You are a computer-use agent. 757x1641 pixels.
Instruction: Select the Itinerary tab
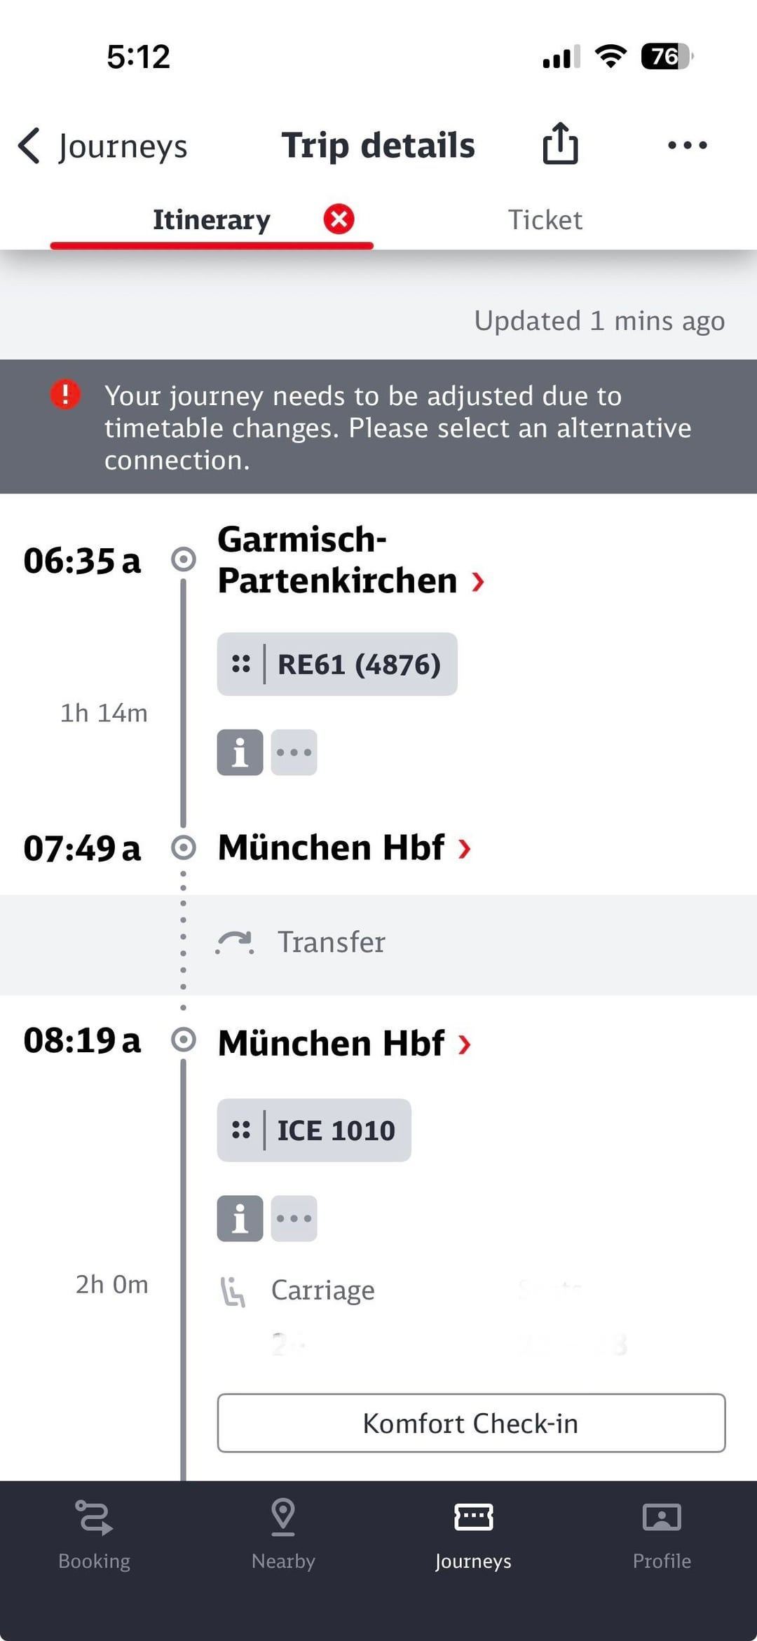click(x=211, y=220)
